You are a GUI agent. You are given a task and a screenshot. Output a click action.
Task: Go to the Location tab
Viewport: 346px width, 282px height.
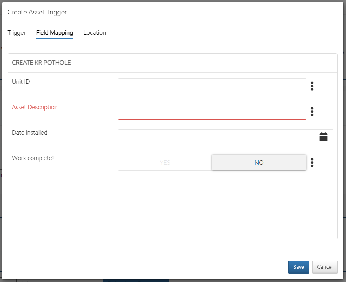(95, 33)
